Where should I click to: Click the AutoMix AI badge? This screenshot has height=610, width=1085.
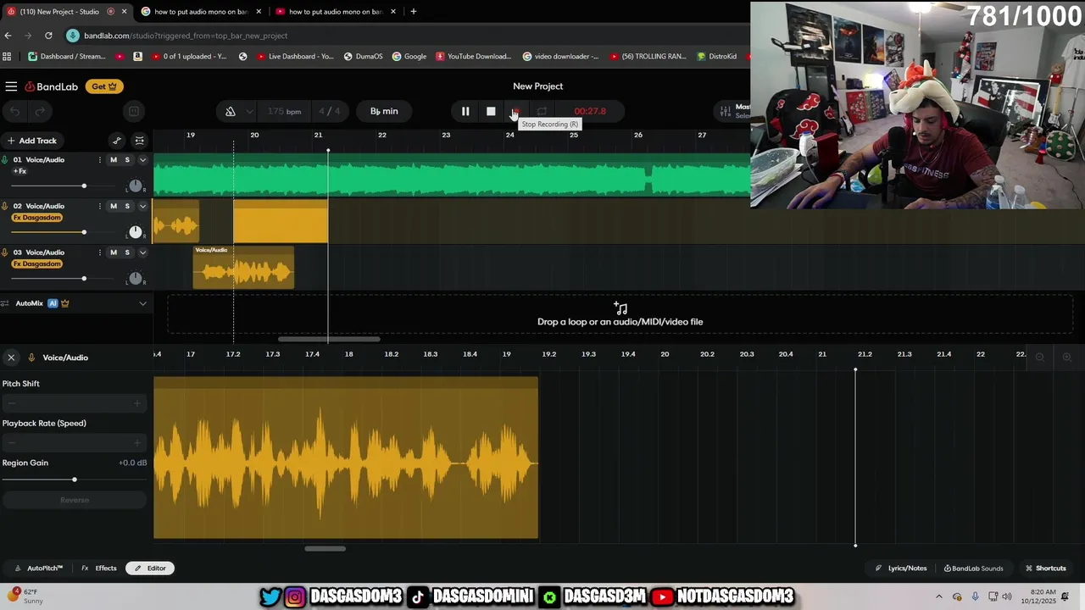click(53, 303)
